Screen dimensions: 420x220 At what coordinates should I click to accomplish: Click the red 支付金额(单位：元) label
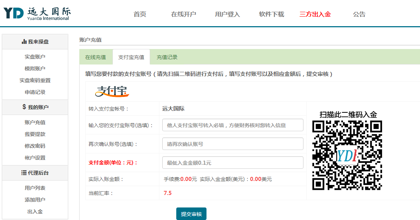pos(113,163)
